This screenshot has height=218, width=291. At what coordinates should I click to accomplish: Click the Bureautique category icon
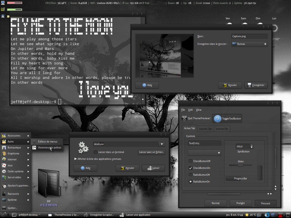coord(4,148)
